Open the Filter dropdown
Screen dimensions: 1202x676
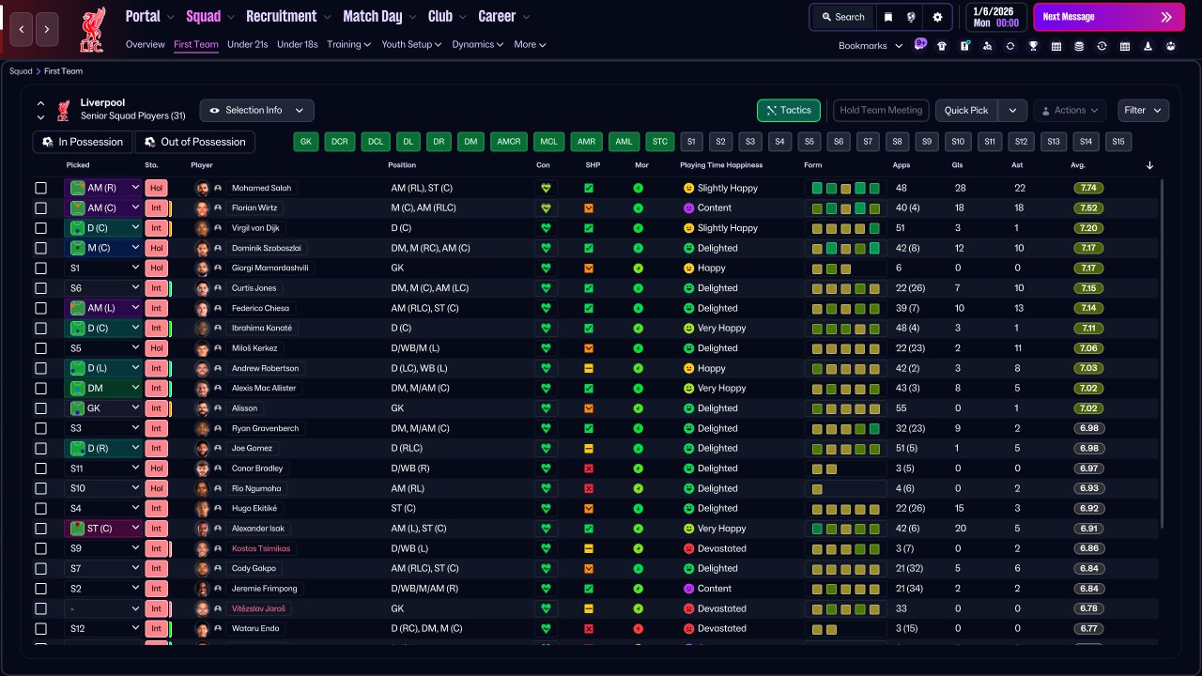click(1143, 111)
